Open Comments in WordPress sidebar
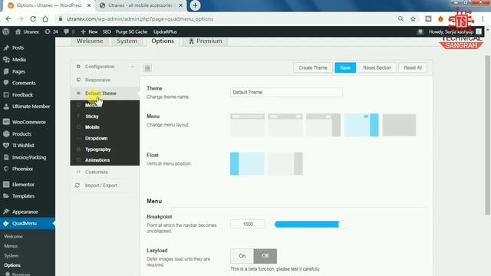 [x=24, y=83]
